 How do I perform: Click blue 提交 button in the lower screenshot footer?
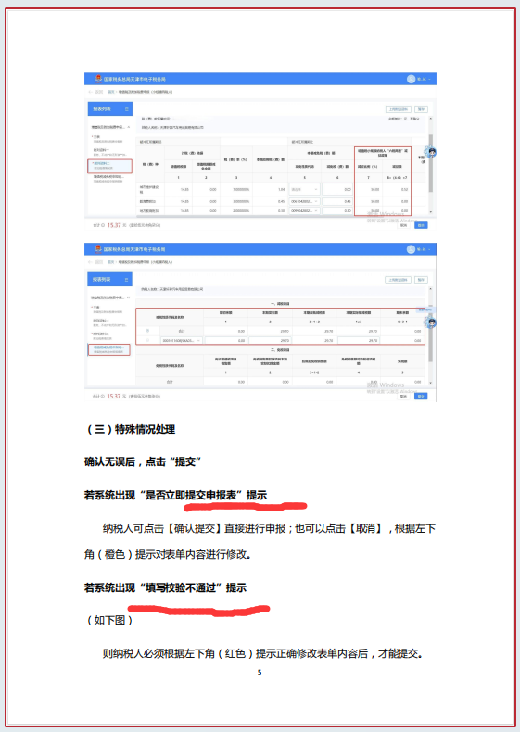coord(421,396)
